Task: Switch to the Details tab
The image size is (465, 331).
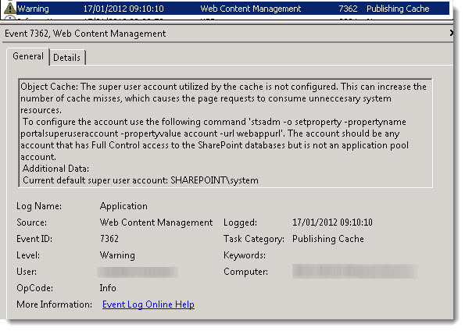Action: pos(67,58)
